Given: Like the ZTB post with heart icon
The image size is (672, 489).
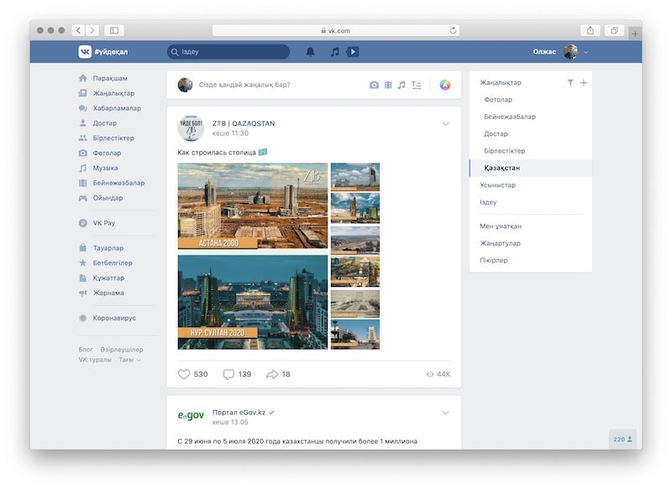Looking at the screenshot, I should pyautogui.click(x=184, y=374).
